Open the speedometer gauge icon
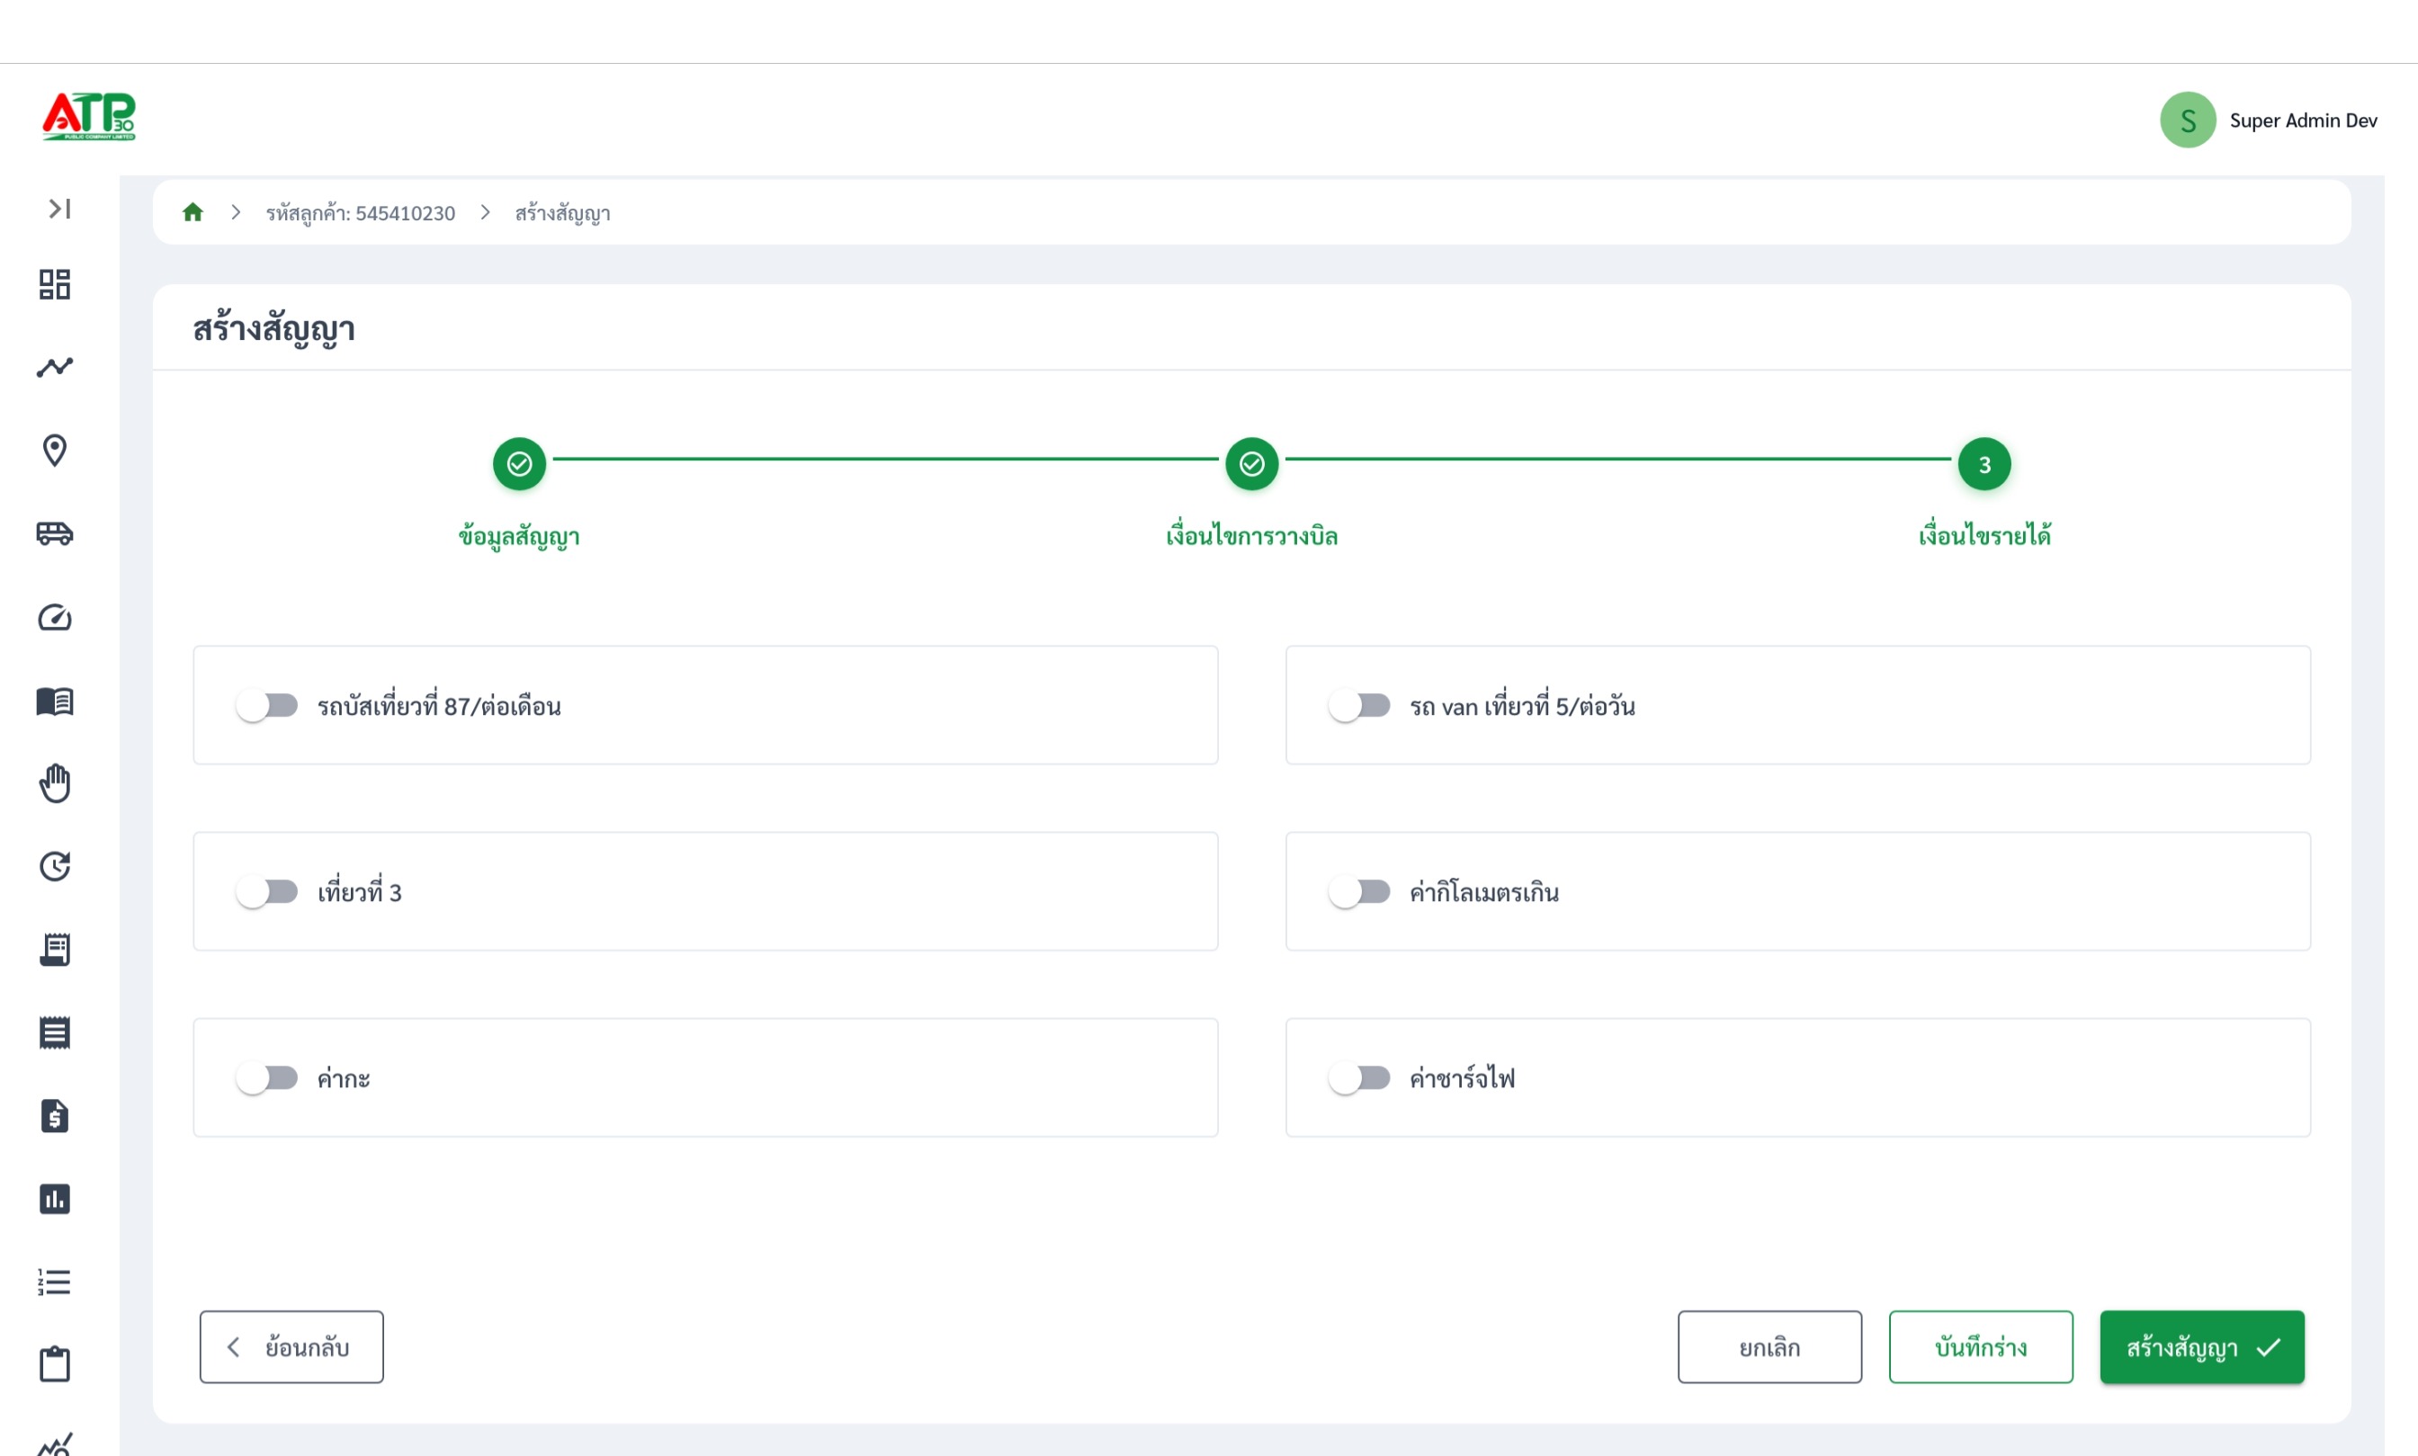Screen dimensions: 2418x1456 click(x=55, y=617)
